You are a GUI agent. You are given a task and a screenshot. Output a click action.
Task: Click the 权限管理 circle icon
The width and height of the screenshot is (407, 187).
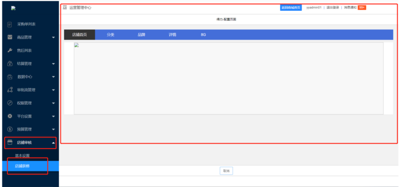coord(10,103)
